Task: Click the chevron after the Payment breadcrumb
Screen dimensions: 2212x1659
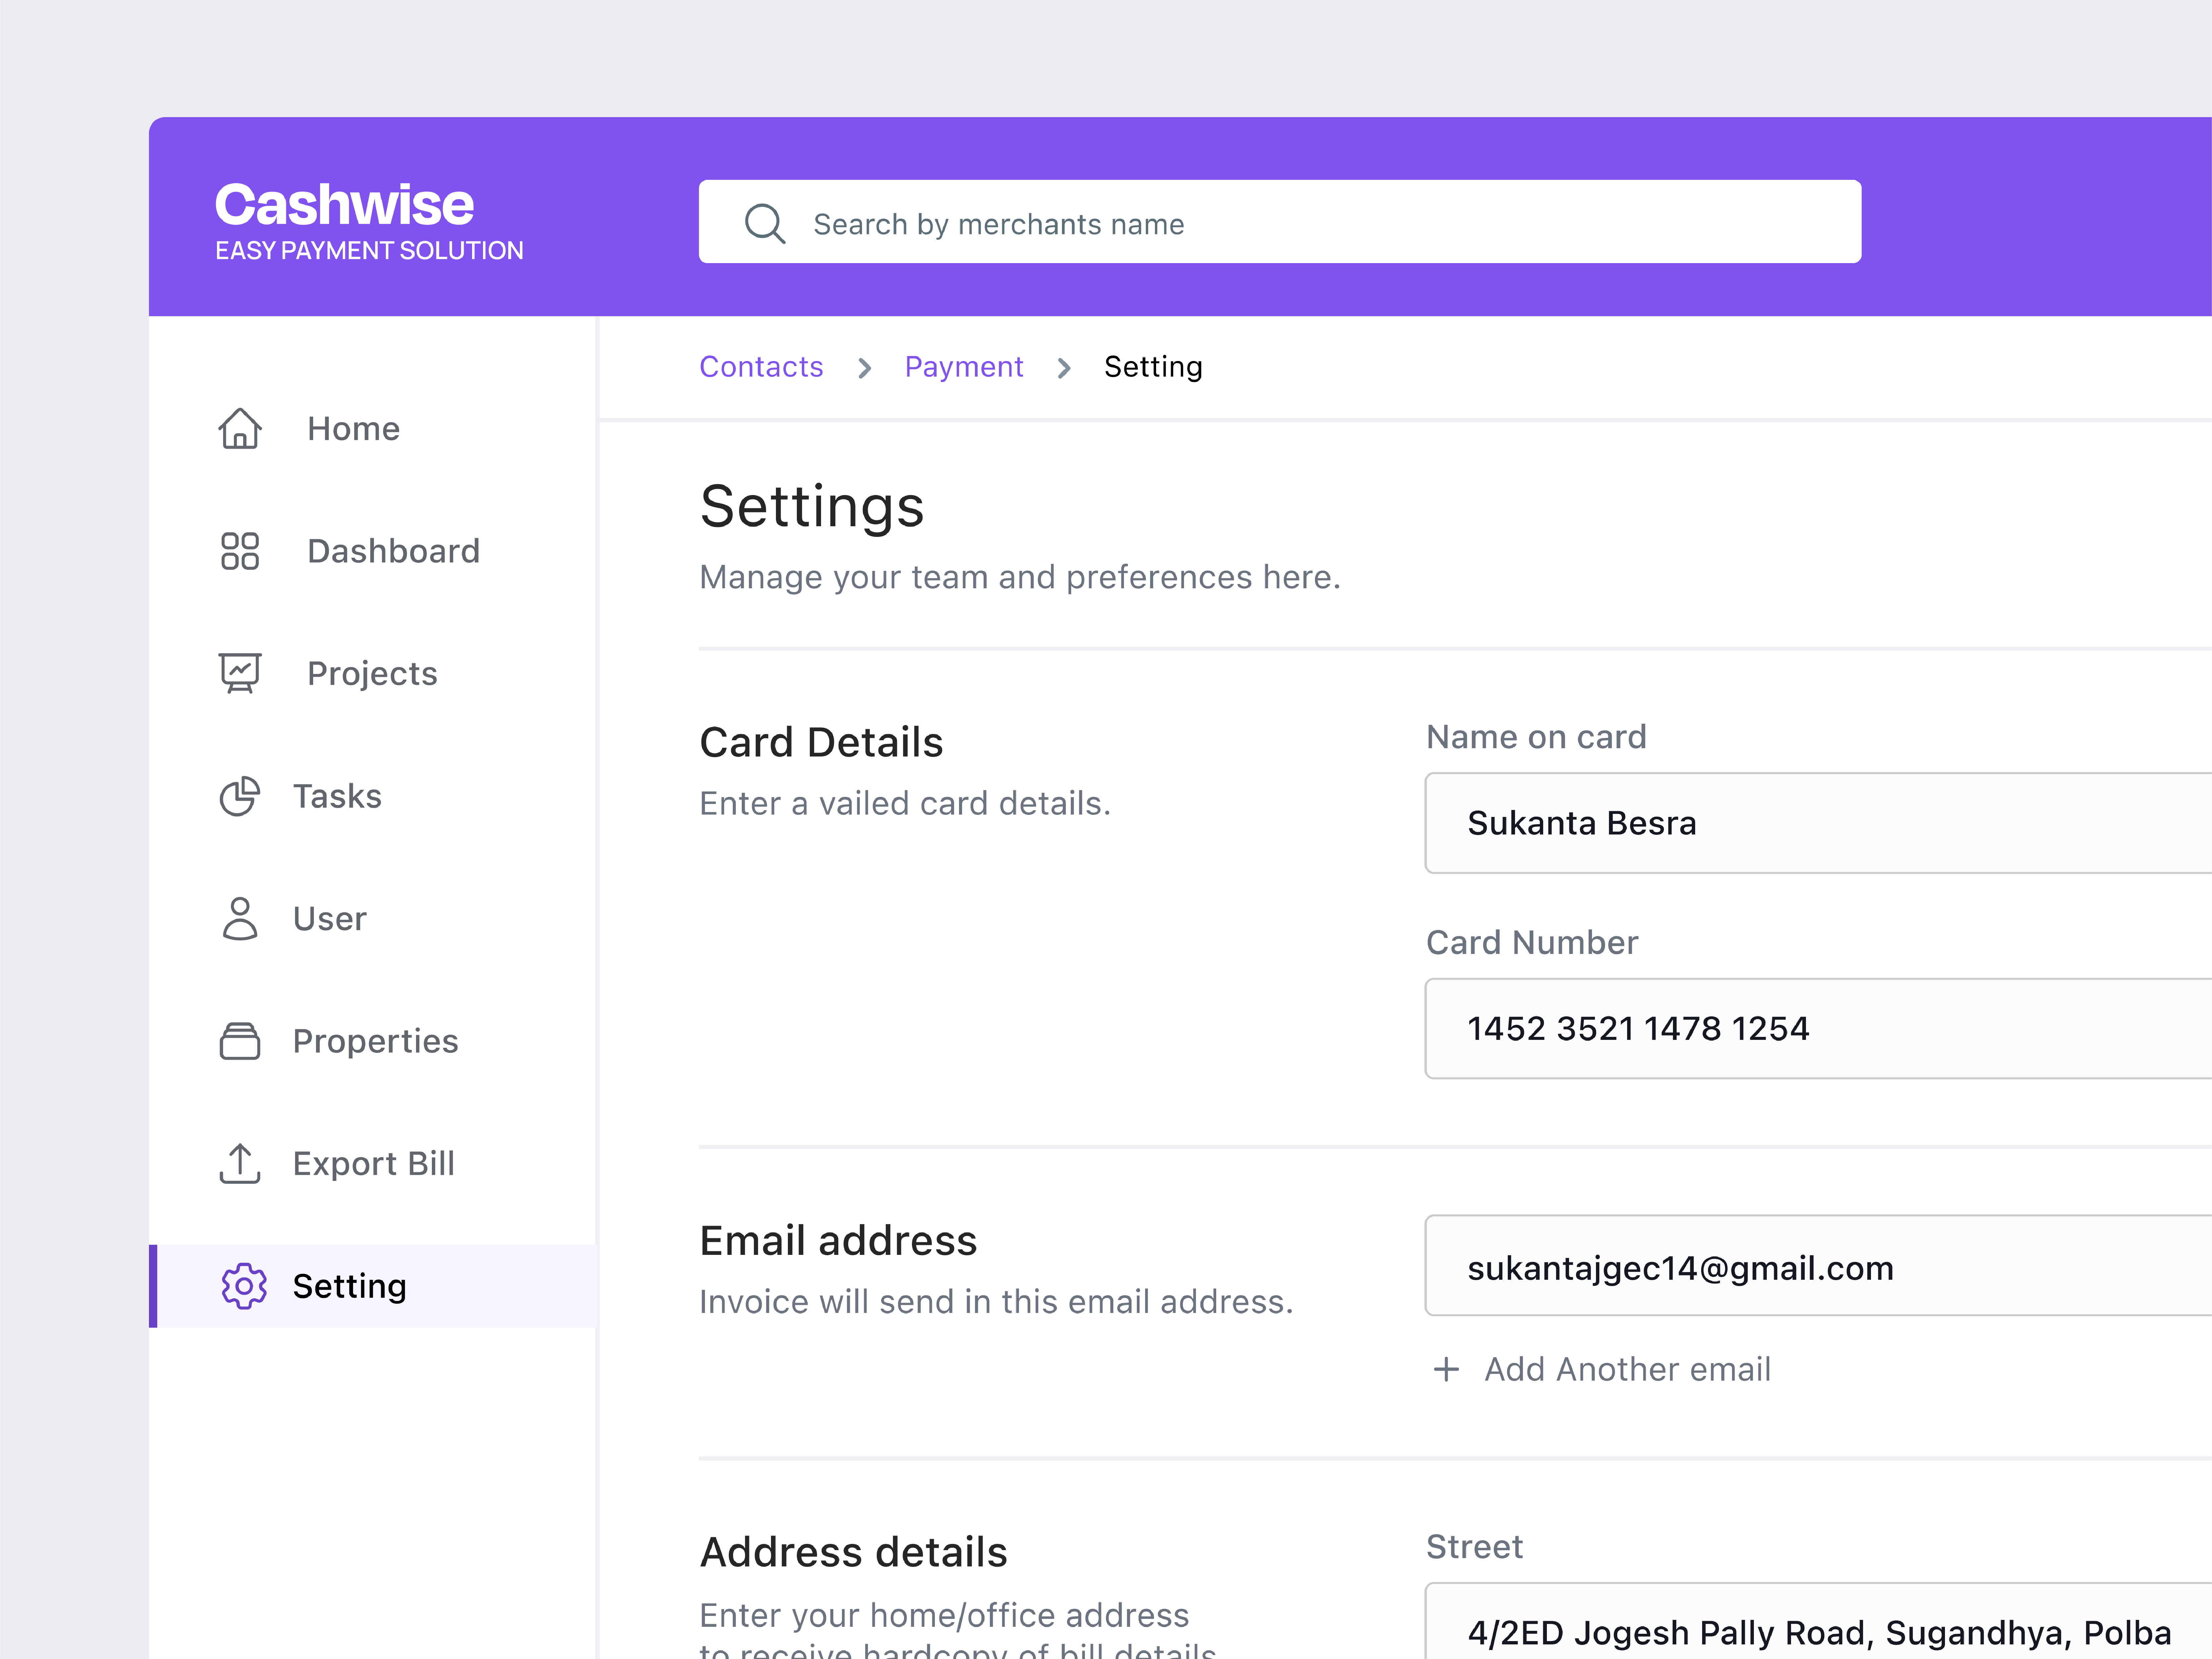Action: click(x=1064, y=368)
